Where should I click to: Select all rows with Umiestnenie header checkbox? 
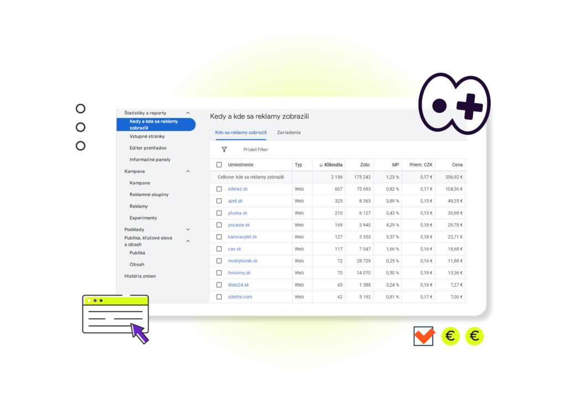click(x=219, y=165)
